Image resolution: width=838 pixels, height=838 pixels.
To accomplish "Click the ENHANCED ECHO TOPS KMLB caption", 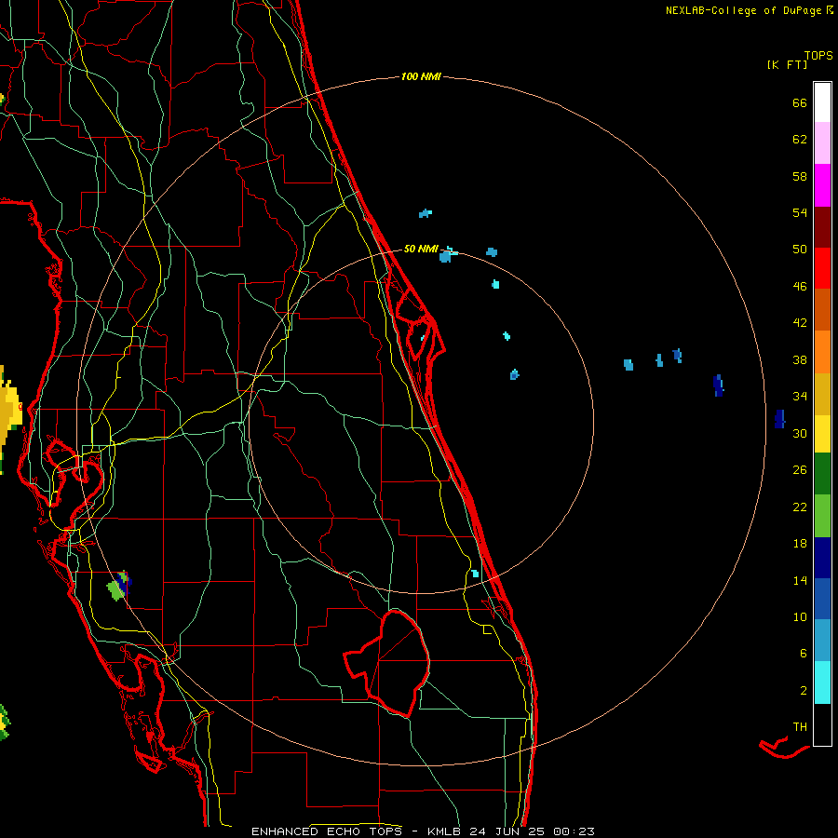I will (x=423, y=831).
